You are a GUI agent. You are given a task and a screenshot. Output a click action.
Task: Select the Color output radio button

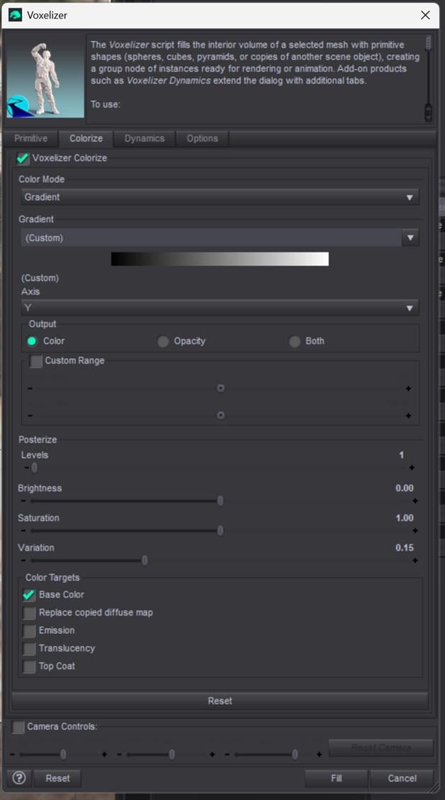click(32, 341)
